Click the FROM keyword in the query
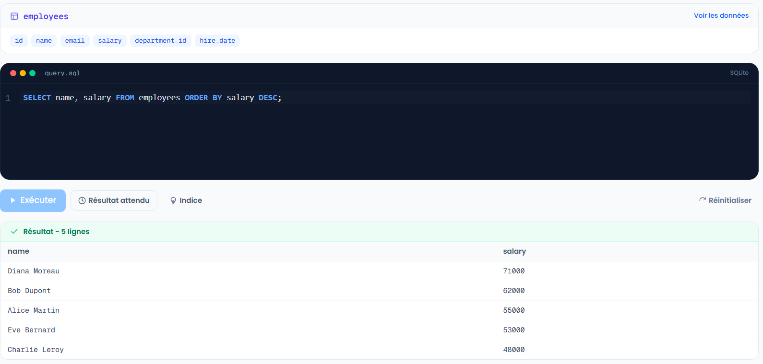 [125, 98]
